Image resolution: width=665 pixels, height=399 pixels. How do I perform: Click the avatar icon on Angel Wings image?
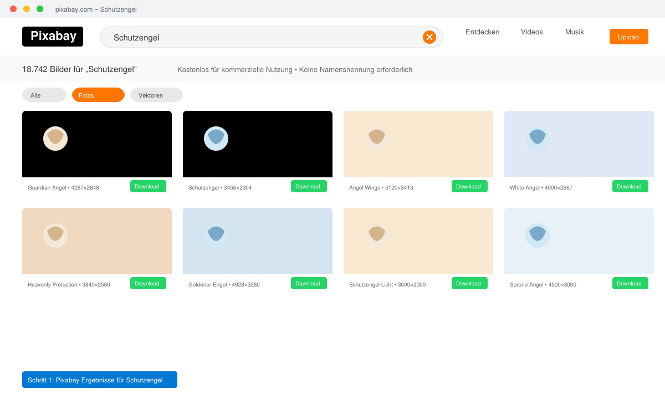(x=377, y=139)
